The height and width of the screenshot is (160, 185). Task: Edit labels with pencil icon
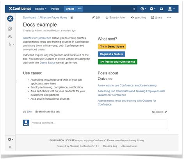click(166, 112)
